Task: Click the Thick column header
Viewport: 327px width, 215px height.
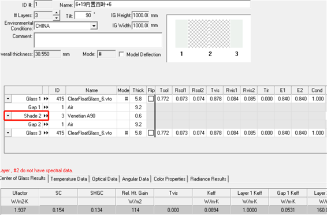Action: pyautogui.click(x=138, y=90)
